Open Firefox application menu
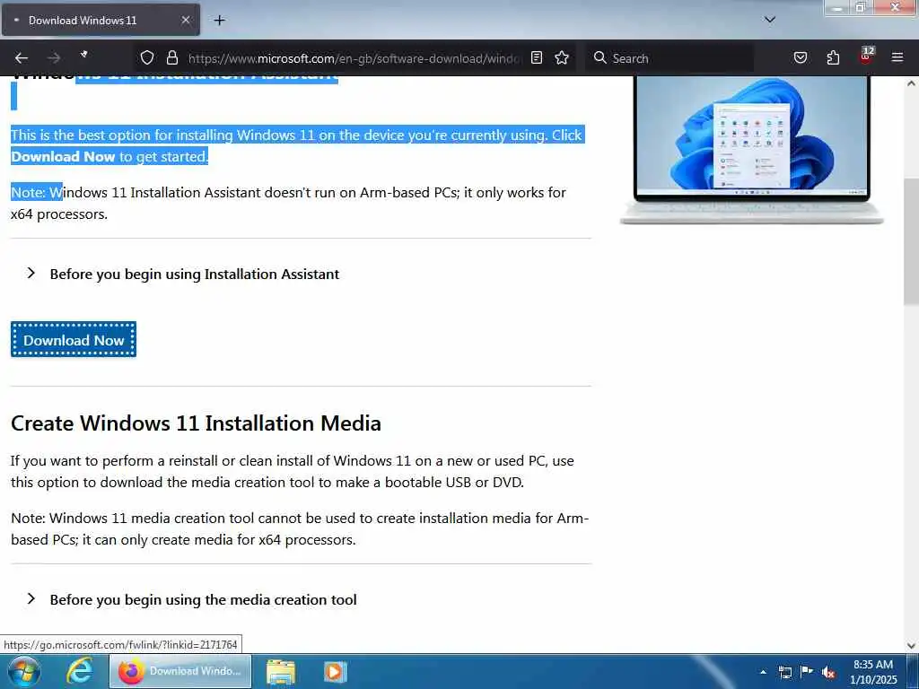919x689 pixels. pos(897,57)
